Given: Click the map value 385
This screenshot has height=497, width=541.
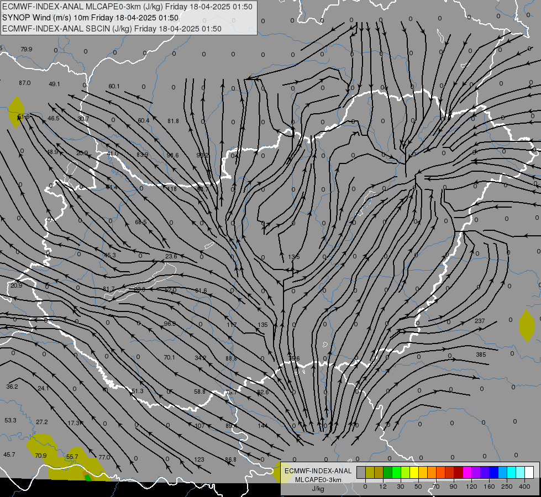Looking at the screenshot, I should tap(481, 355).
